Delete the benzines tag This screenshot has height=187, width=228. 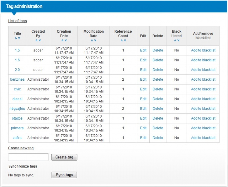(x=158, y=79)
